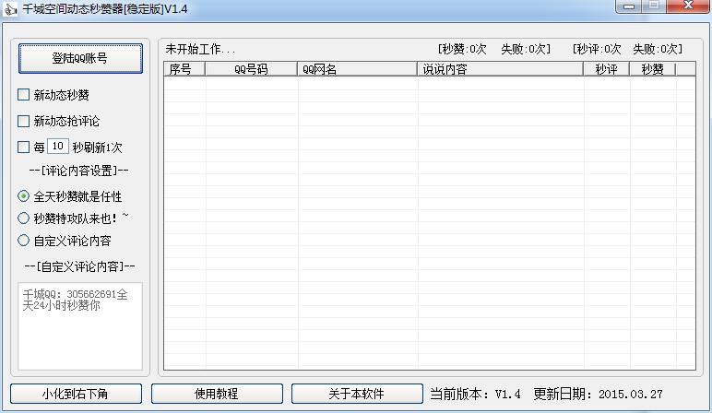
Task: Open the 关于本软件 about button
Action: click(x=356, y=394)
